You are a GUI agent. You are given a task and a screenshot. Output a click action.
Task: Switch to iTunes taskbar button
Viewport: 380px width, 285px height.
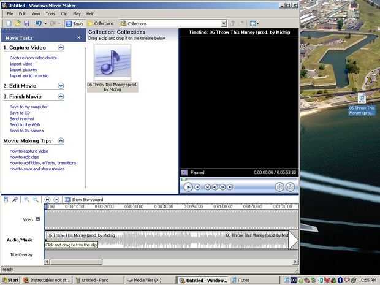255,280
